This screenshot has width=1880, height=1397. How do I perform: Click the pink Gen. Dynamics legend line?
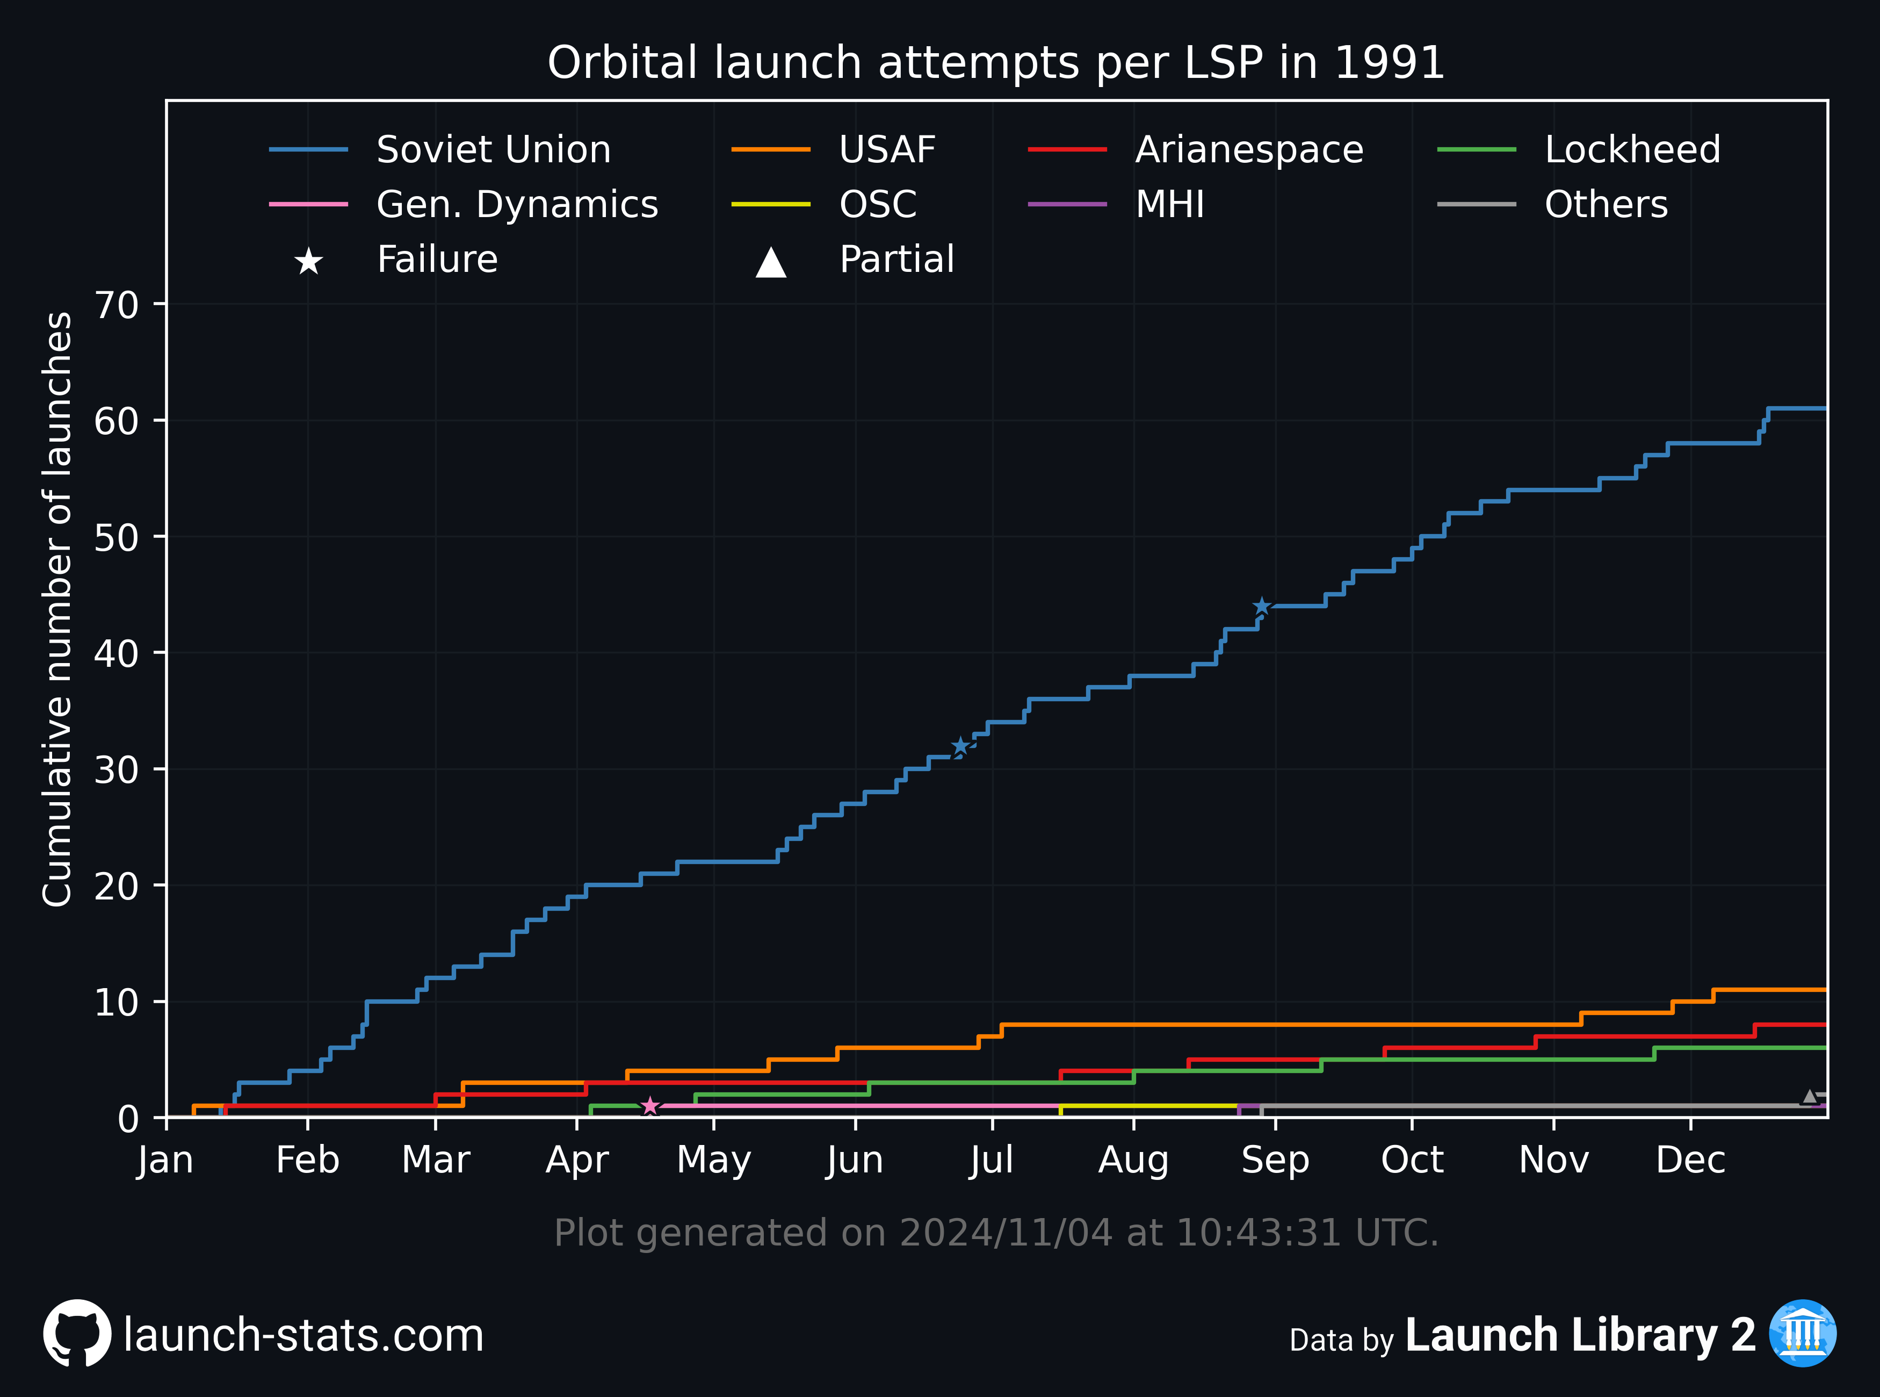click(308, 205)
